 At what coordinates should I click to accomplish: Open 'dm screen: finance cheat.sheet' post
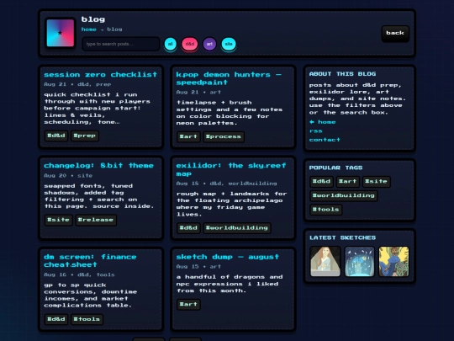coord(90,261)
